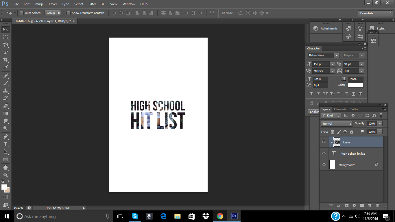
Task: Click the Create new layer icon
Action: [370, 206]
